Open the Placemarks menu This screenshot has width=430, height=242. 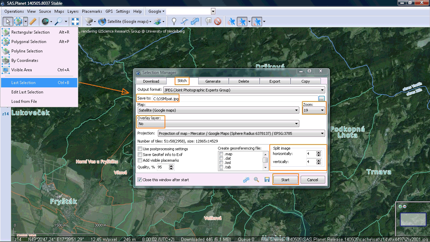[x=92, y=11]
